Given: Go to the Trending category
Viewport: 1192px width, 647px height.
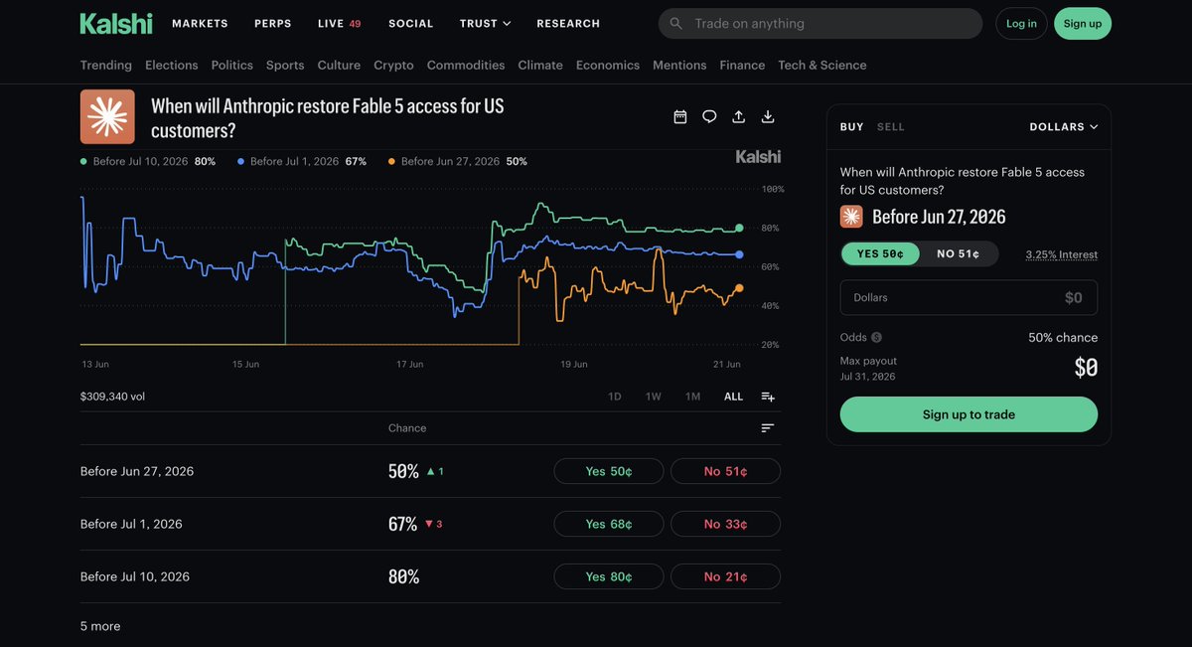Looking at the screenshot, I should 106,65.
